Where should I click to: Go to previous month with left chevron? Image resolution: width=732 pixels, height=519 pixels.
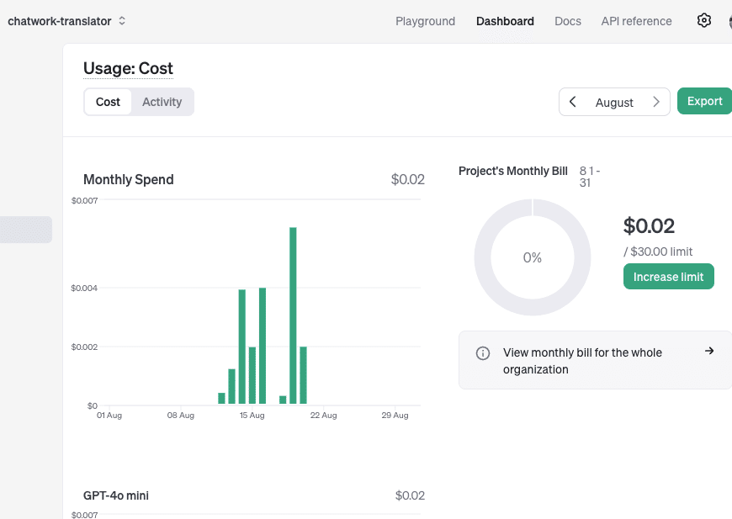click(x=573, y=102)
